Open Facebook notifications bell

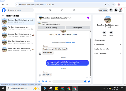116,10
